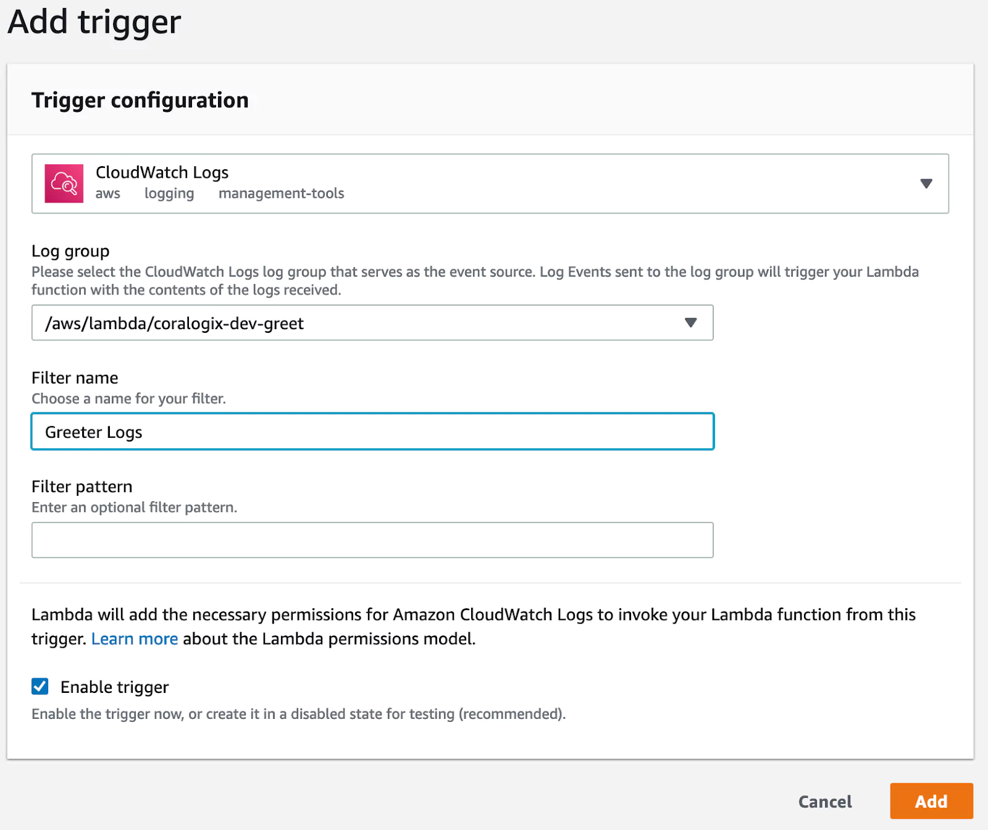
Task: Focus the Filter name input field
Action: (x=372, y=431)
